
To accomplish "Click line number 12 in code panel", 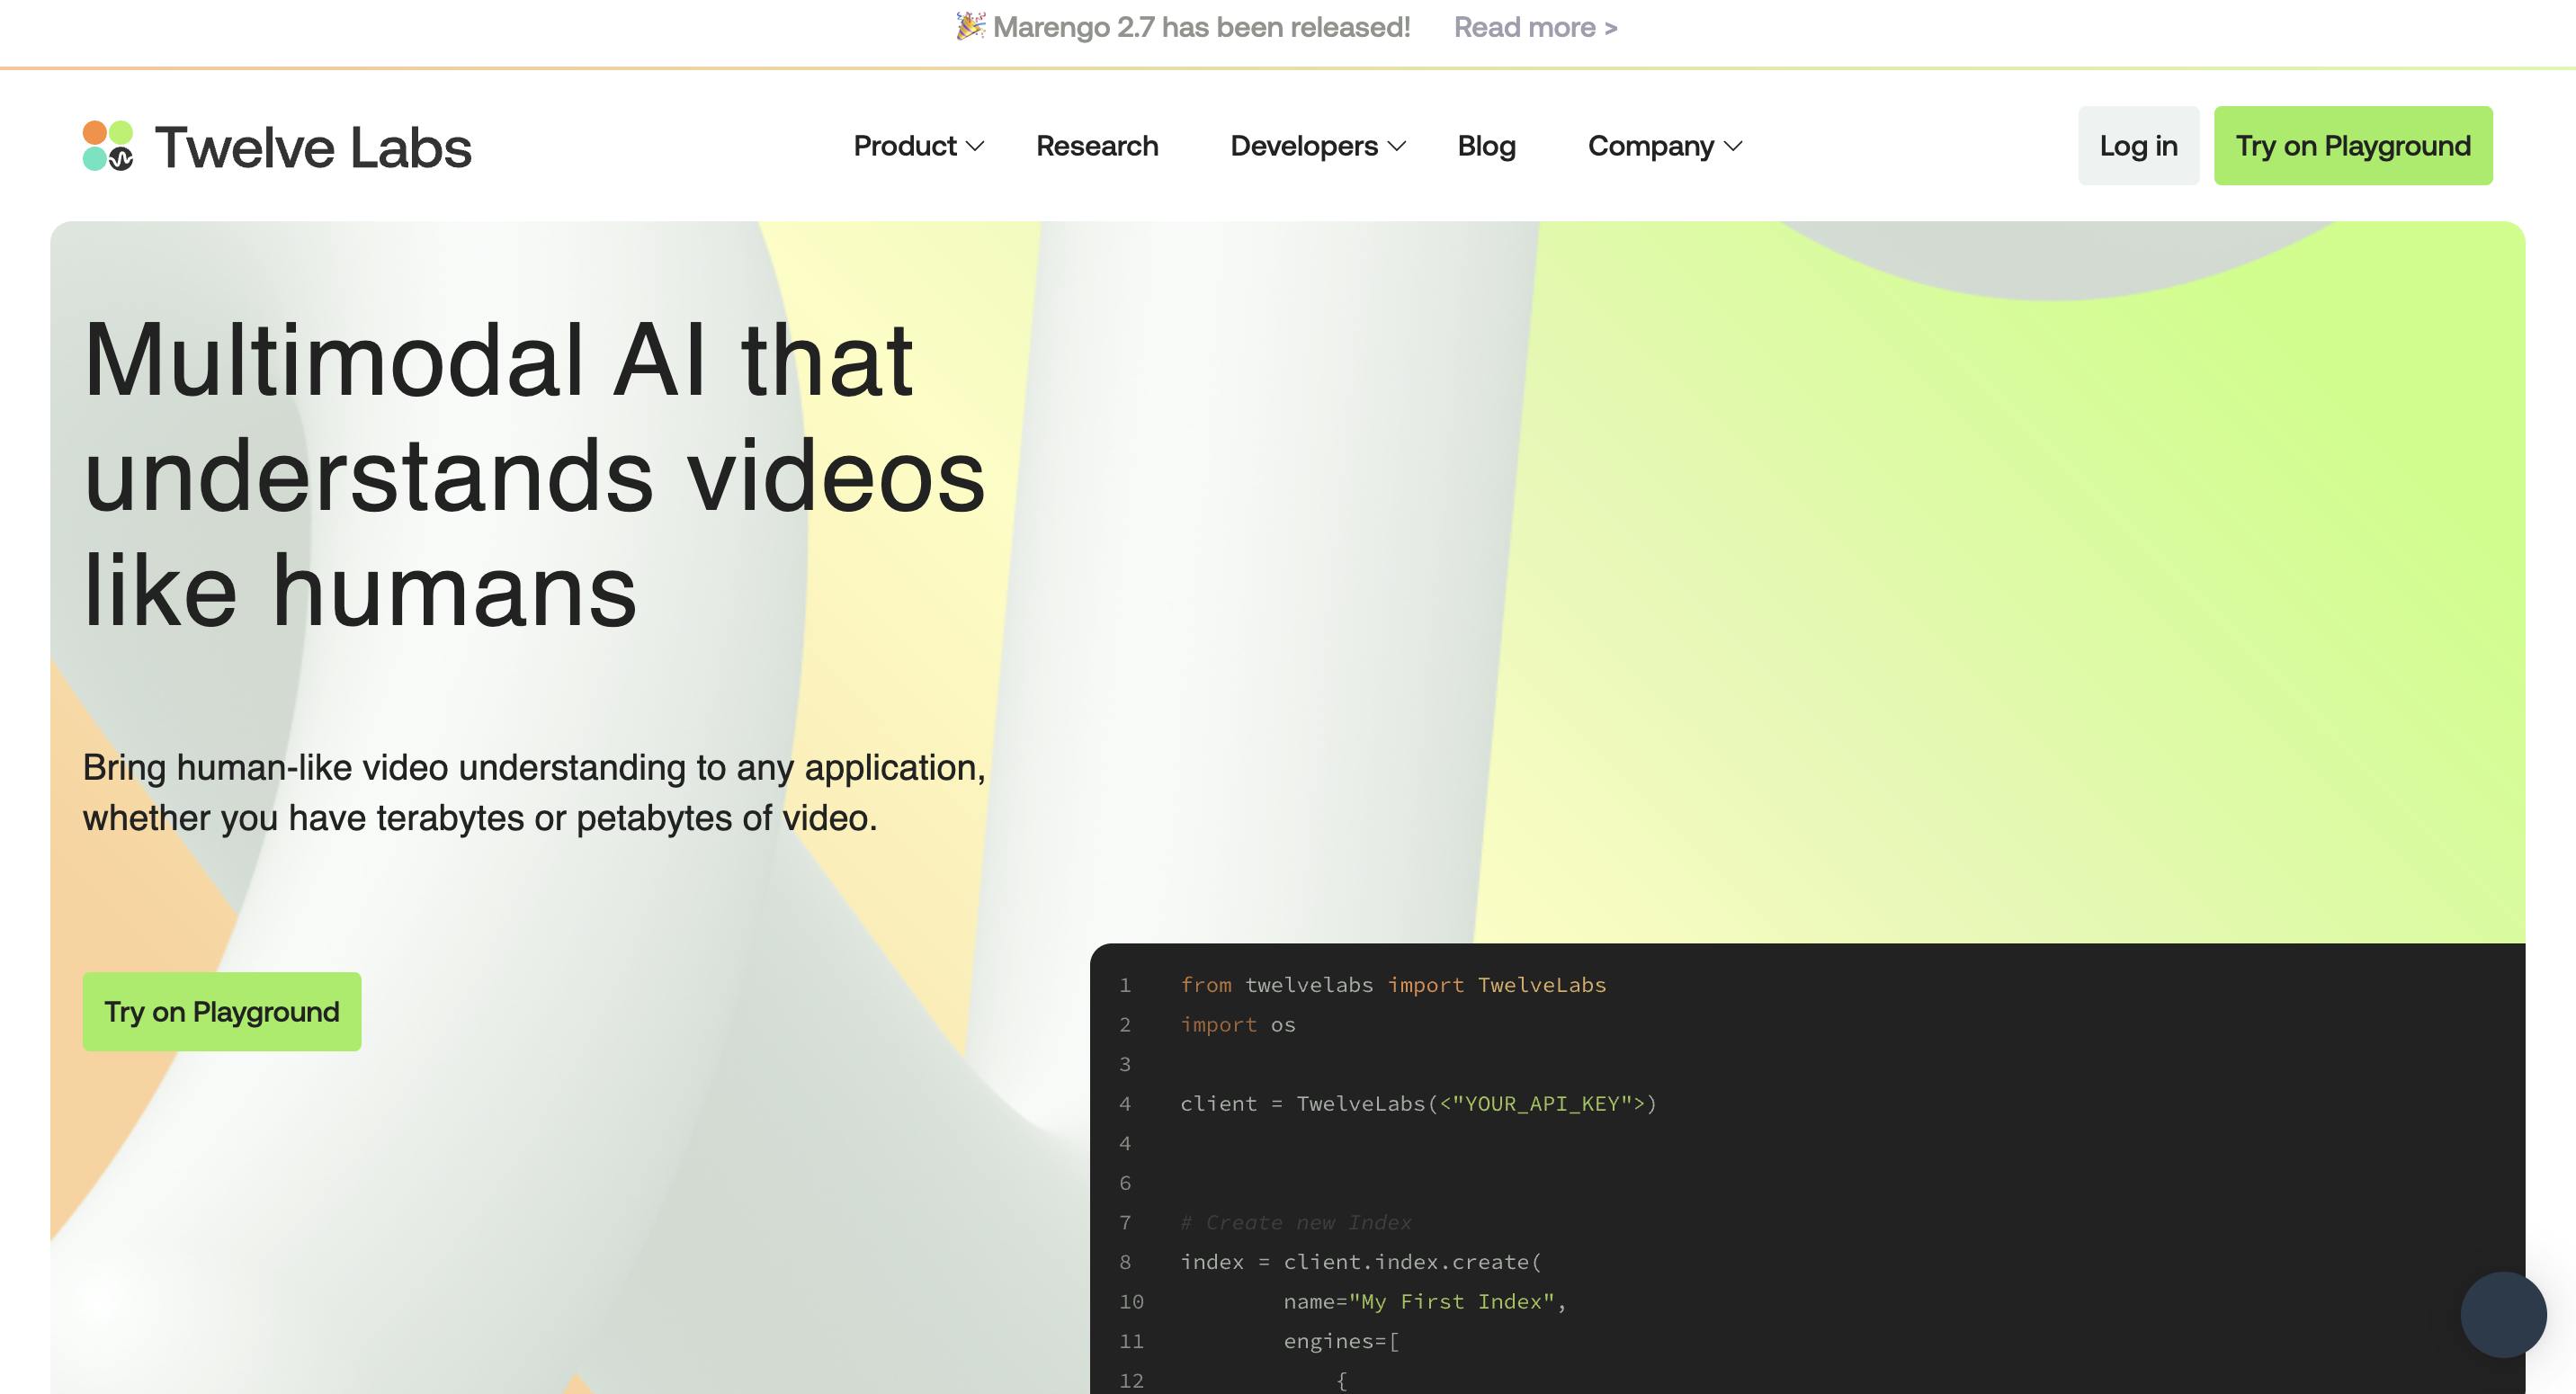I will tap(1131, 1381).
